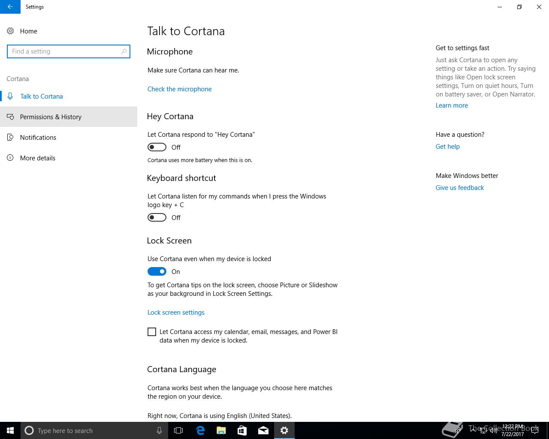Screen dimensions: 549x439
Task: Restore down the Settings window
Action: (x=519, y=7)
